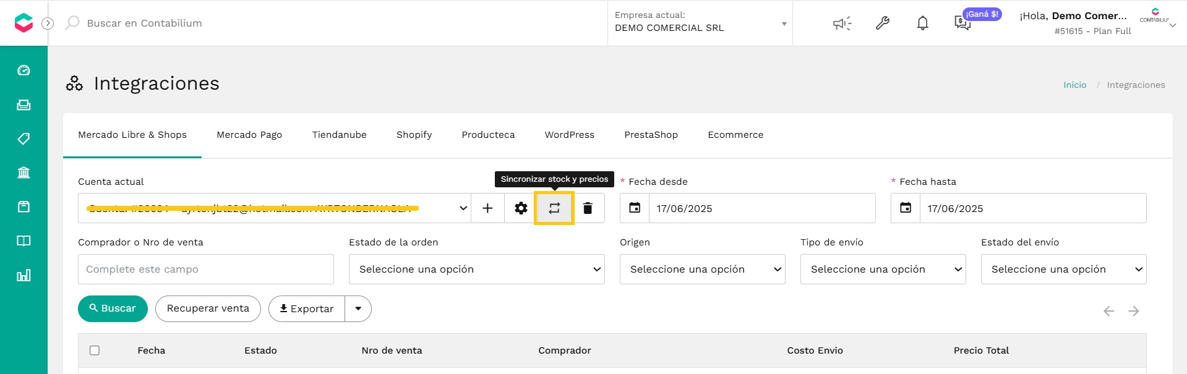Expand the Estado de la orden dropdown

pos(476,270)
